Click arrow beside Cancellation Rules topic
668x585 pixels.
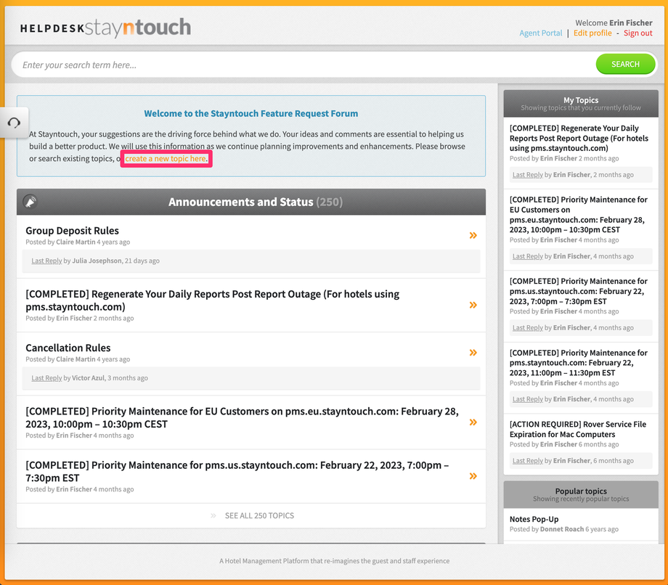click(473, 353)
